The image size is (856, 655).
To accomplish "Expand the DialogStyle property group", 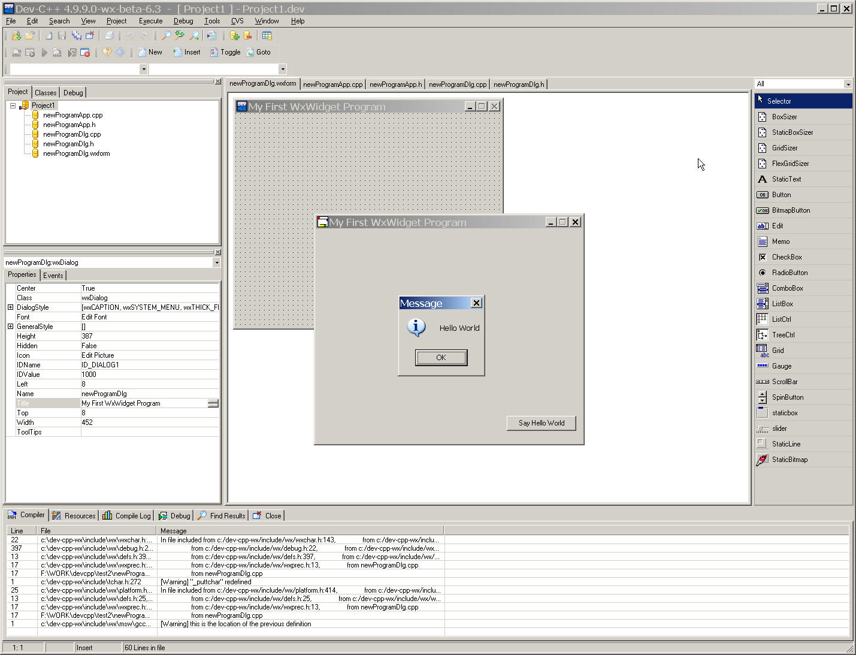I will (x=10, y=307).
